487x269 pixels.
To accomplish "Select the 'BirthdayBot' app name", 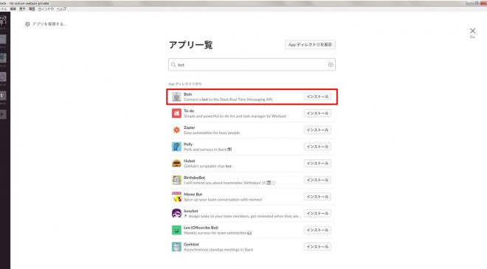I will pyautogui.click(x=194, y=178).
